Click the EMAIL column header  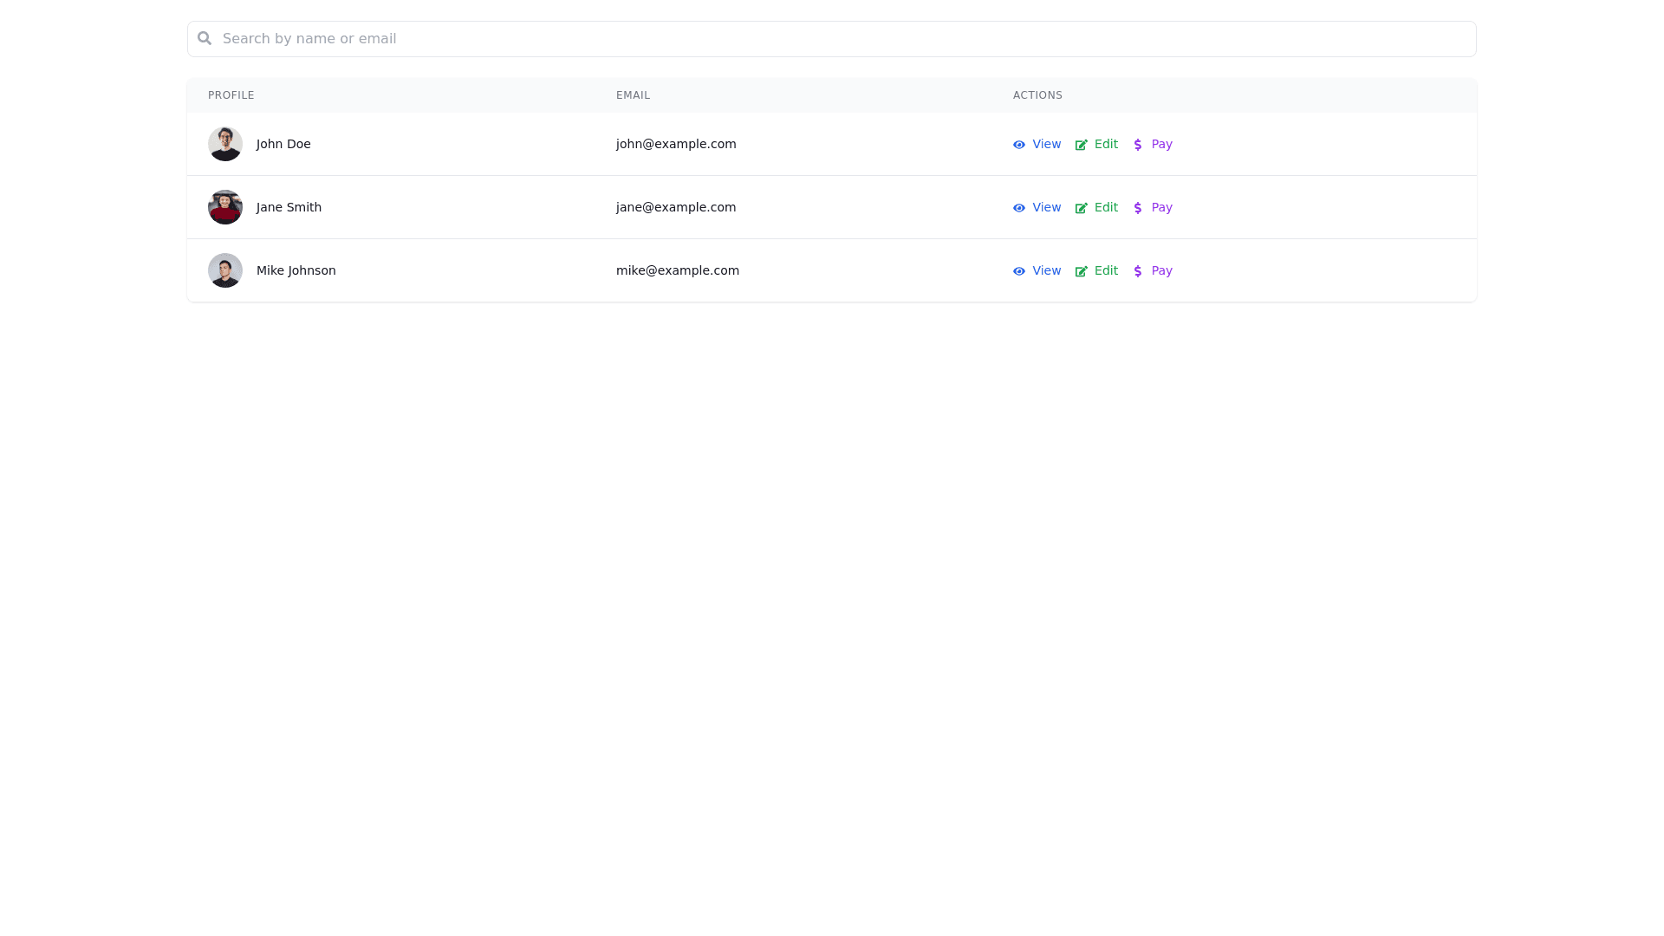[x=633, y=95]
